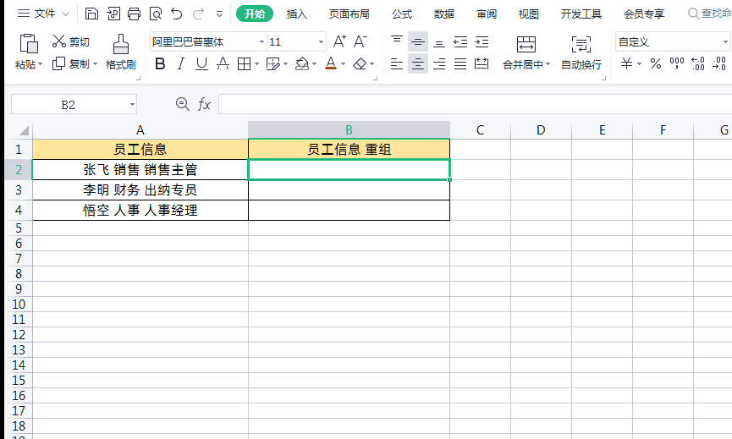The height and width of the screenshot is (439, 732).
Task: Apply currency ¥ format
Action: point(626,63)
